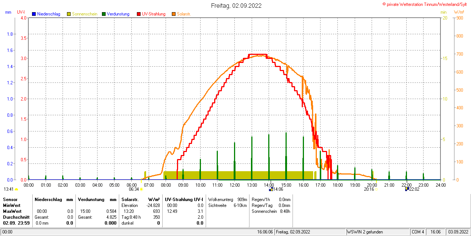
Task: Click the Sonnenschein 8:48h entry
Action: coord(271,211)
